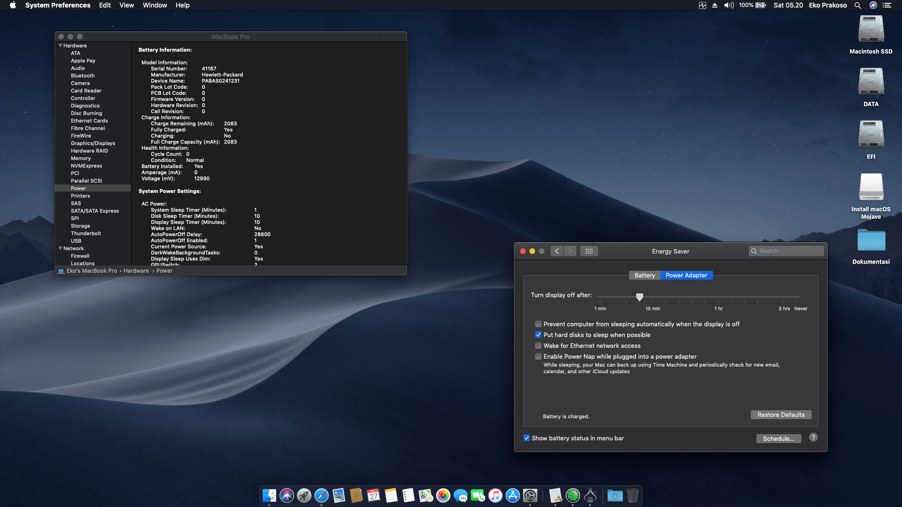Click the Restore Defaults button
Viewport: 902px width, 507px height.
point(781,415)
